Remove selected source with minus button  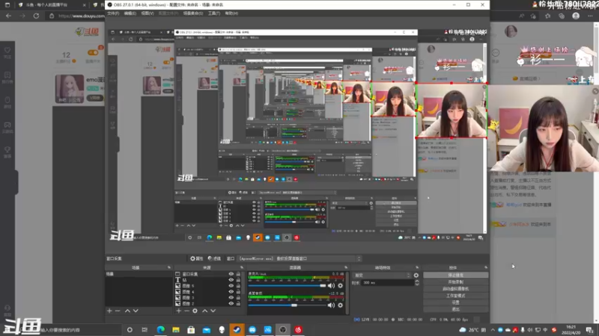tap(186, 311)
